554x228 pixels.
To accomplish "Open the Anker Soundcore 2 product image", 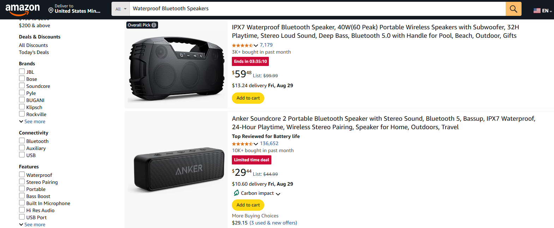I will pyautogui.click(x=176, y=170).
